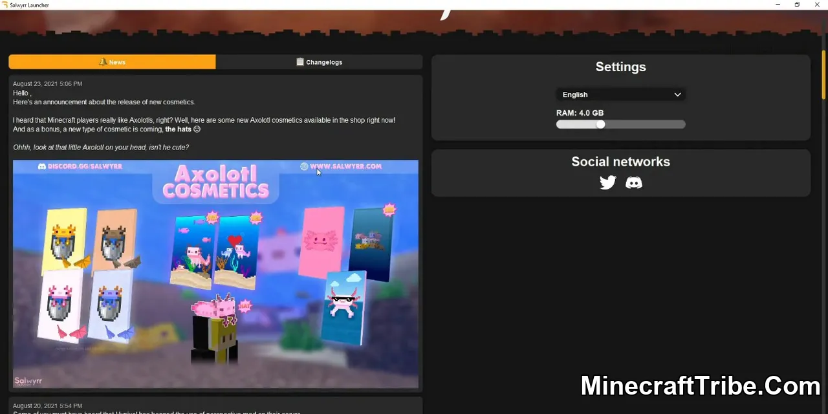Click the 'Settings' heading
Image resolution: width=828 pixels, height=414 pixels.
(620, 67)
